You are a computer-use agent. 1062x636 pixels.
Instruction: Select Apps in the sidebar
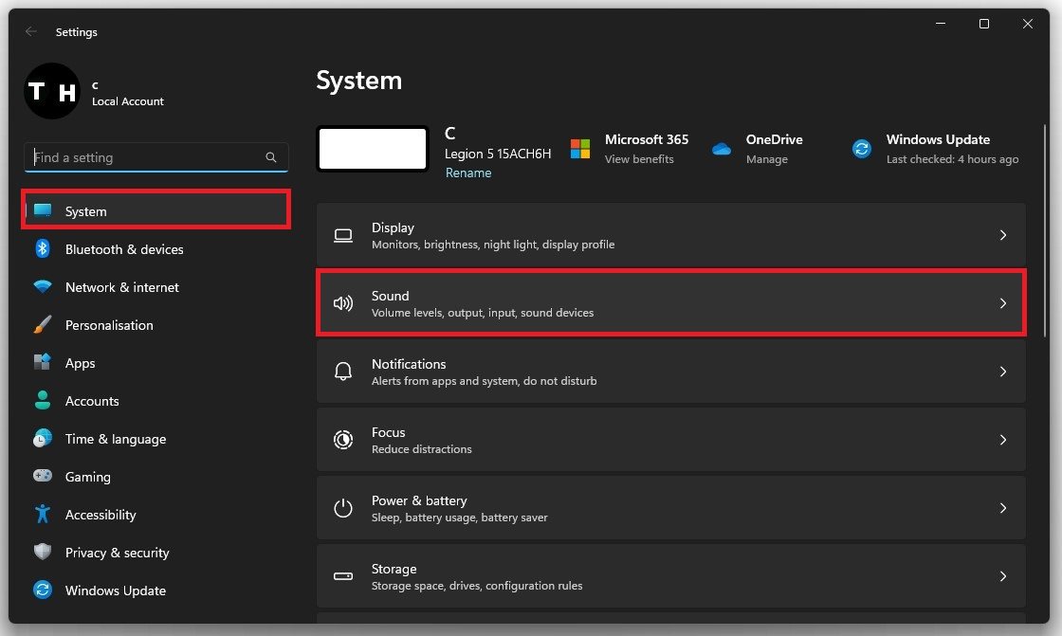pos(80,363)
